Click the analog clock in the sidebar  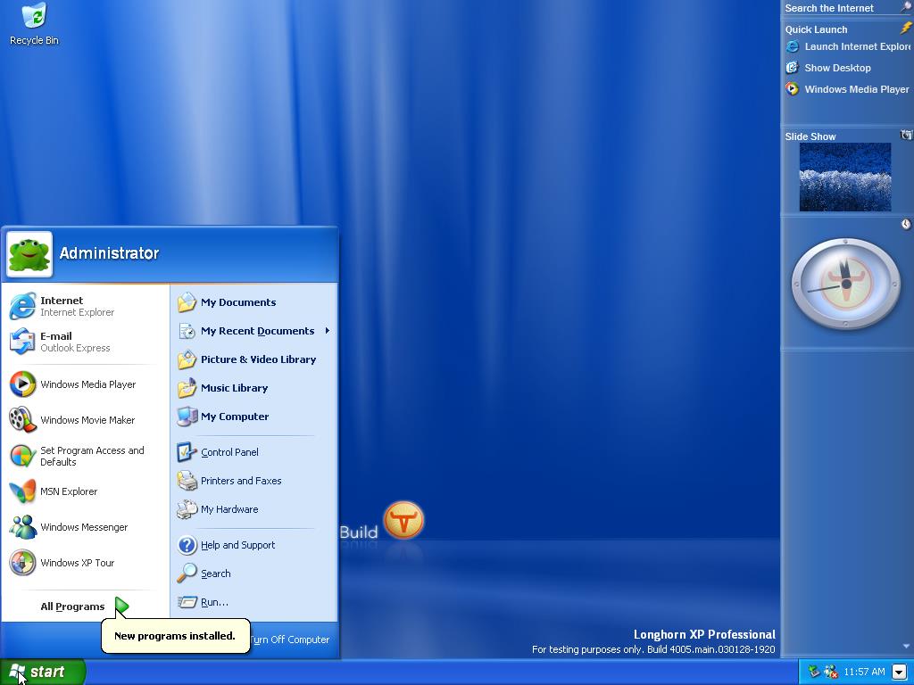(x=846, y=285)
